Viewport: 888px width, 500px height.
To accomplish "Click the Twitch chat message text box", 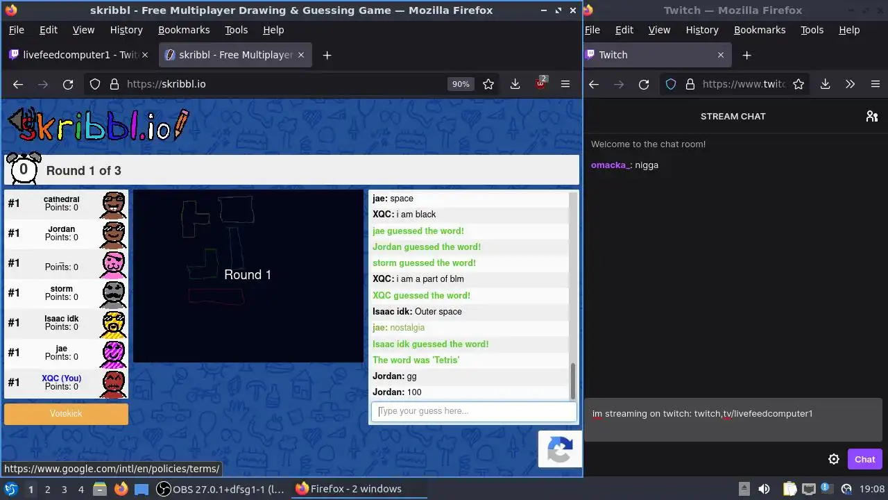I will coord(733,420).
